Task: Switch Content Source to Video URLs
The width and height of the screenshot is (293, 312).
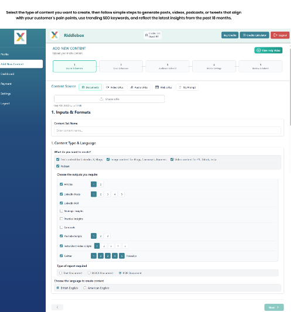Action: pos(114,87)
